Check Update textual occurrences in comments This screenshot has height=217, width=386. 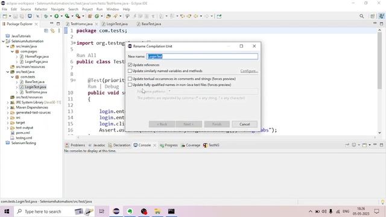point(130,79)
